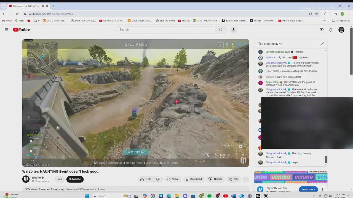353x198 pixels.
Task: Reload the page
Action: [17, 14]
